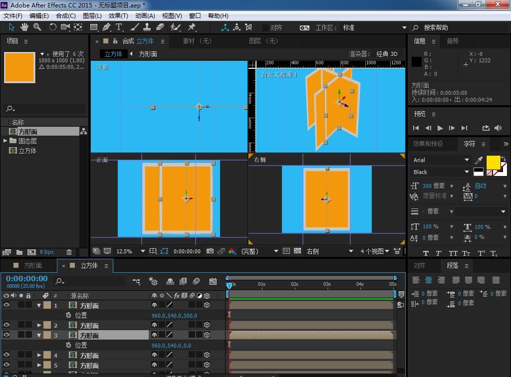Image resolution: width=511 pixels, height=377 pixels.
Task: Click the show channel color icon
Action: (232, 251)
